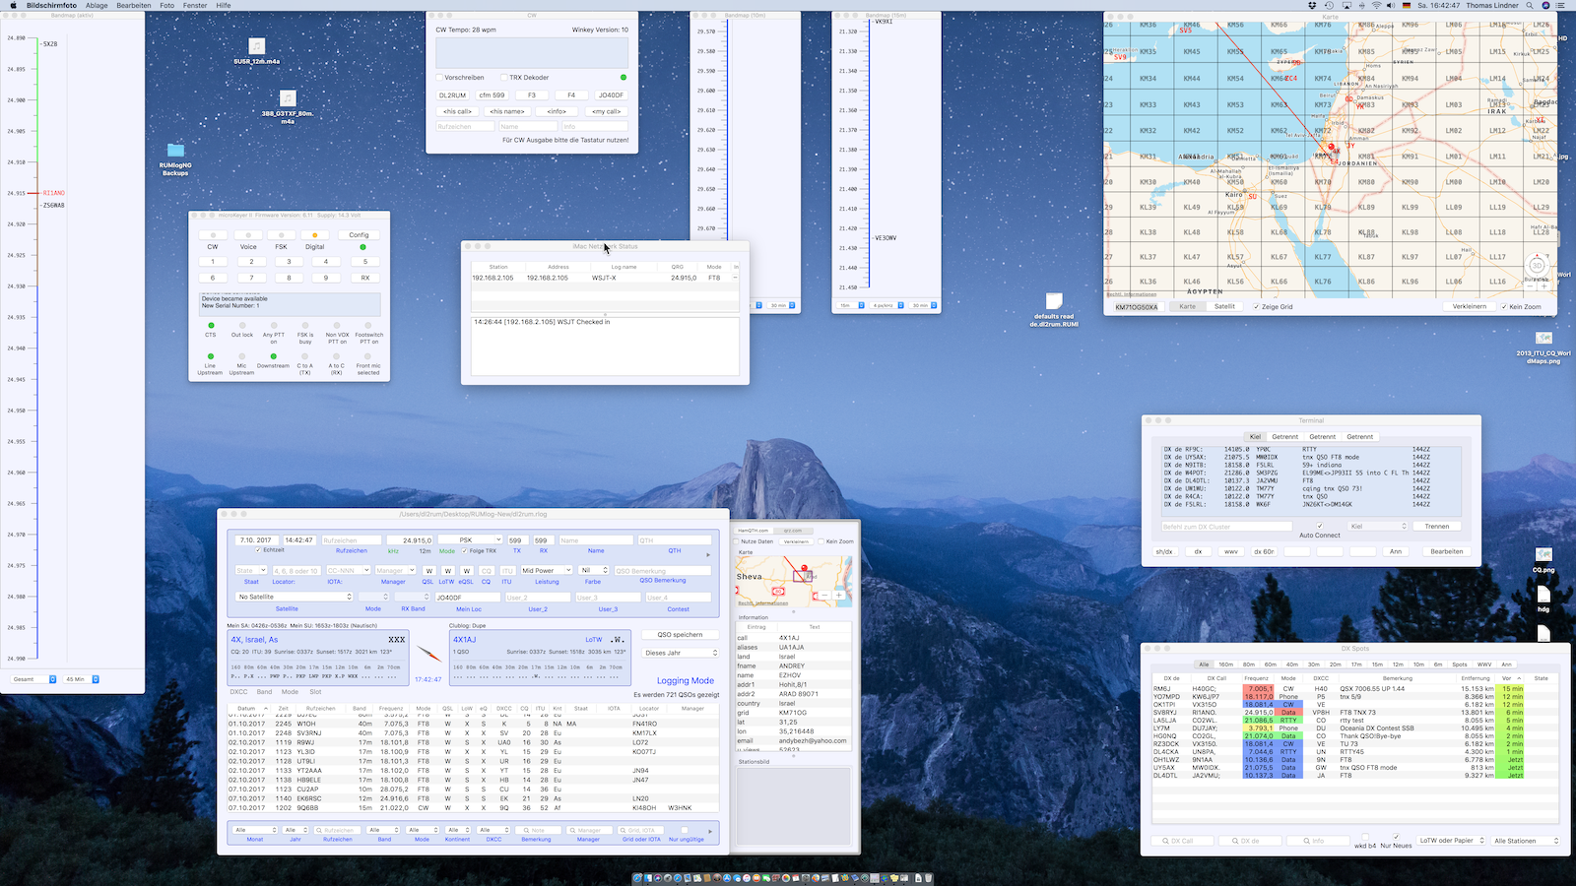
Task: Click the QSO speichern button
Action: point(680,635)
